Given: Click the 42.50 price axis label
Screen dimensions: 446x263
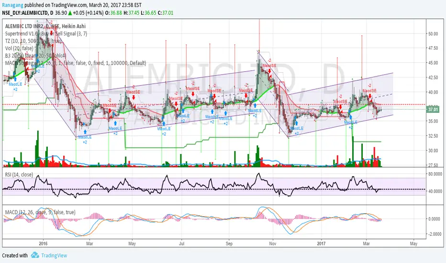Looking at the screenshot, I should [x=433, y=77].
